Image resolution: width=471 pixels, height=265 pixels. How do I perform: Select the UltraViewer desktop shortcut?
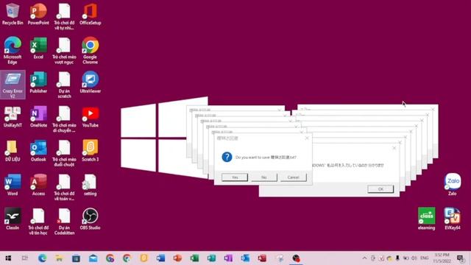(90, 82)
